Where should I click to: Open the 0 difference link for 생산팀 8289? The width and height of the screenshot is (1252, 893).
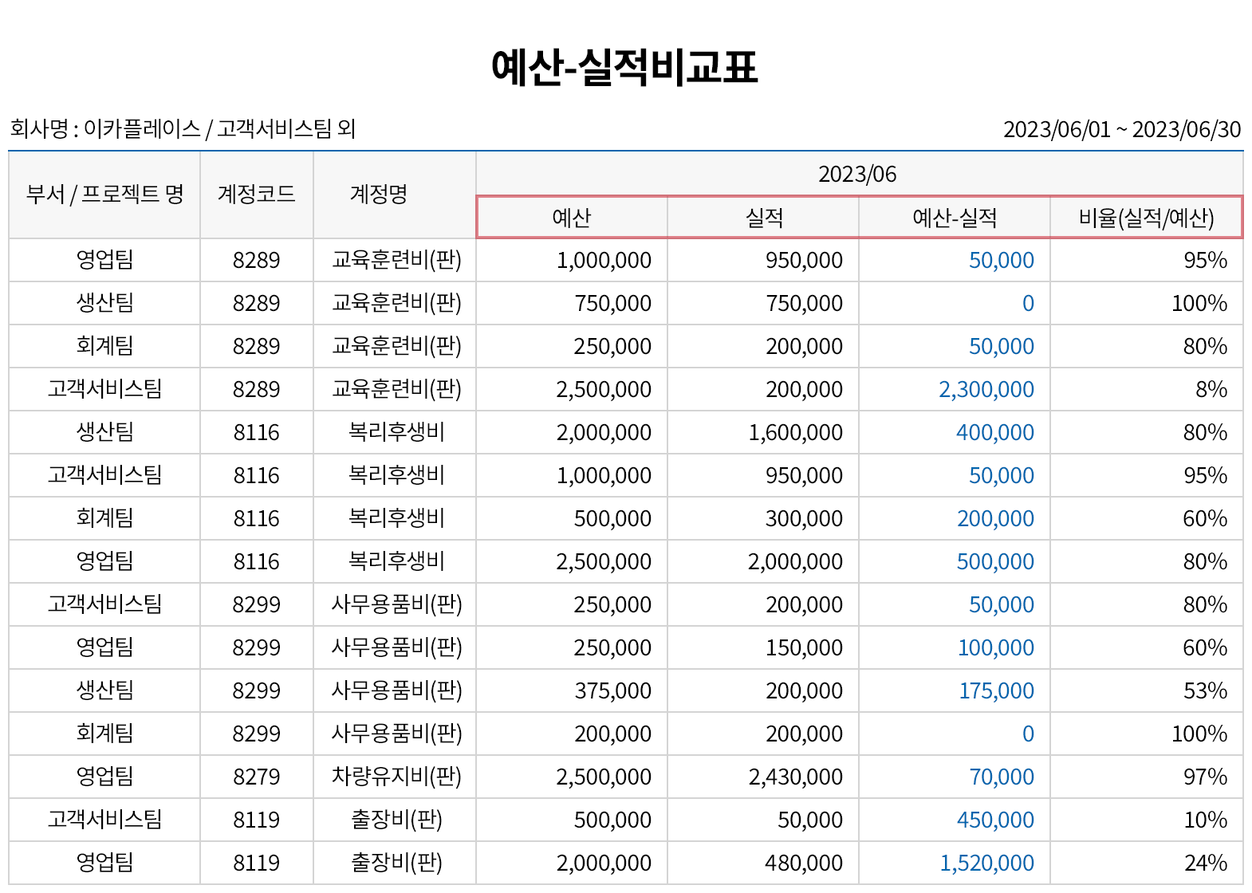[x=1028, y=303]
